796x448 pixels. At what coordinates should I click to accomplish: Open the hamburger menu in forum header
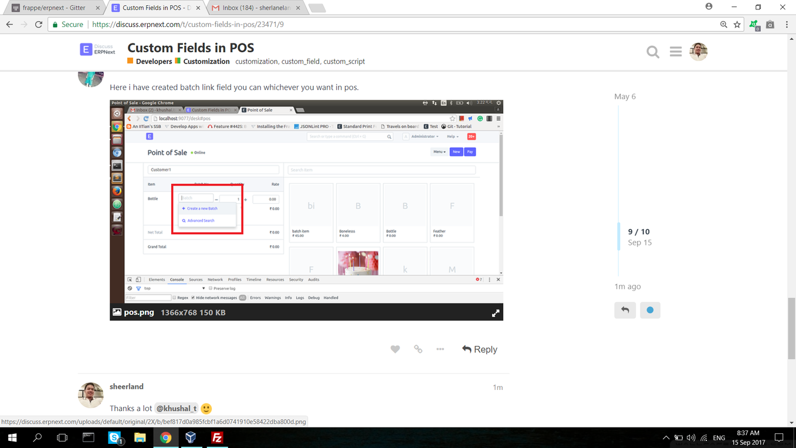click(x=676, y=52)
